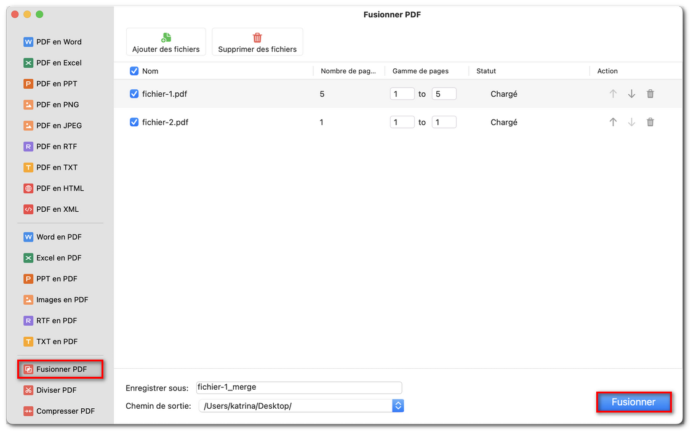
Task: Click the fichier-1_merge filename field
Action: point(298,387)
